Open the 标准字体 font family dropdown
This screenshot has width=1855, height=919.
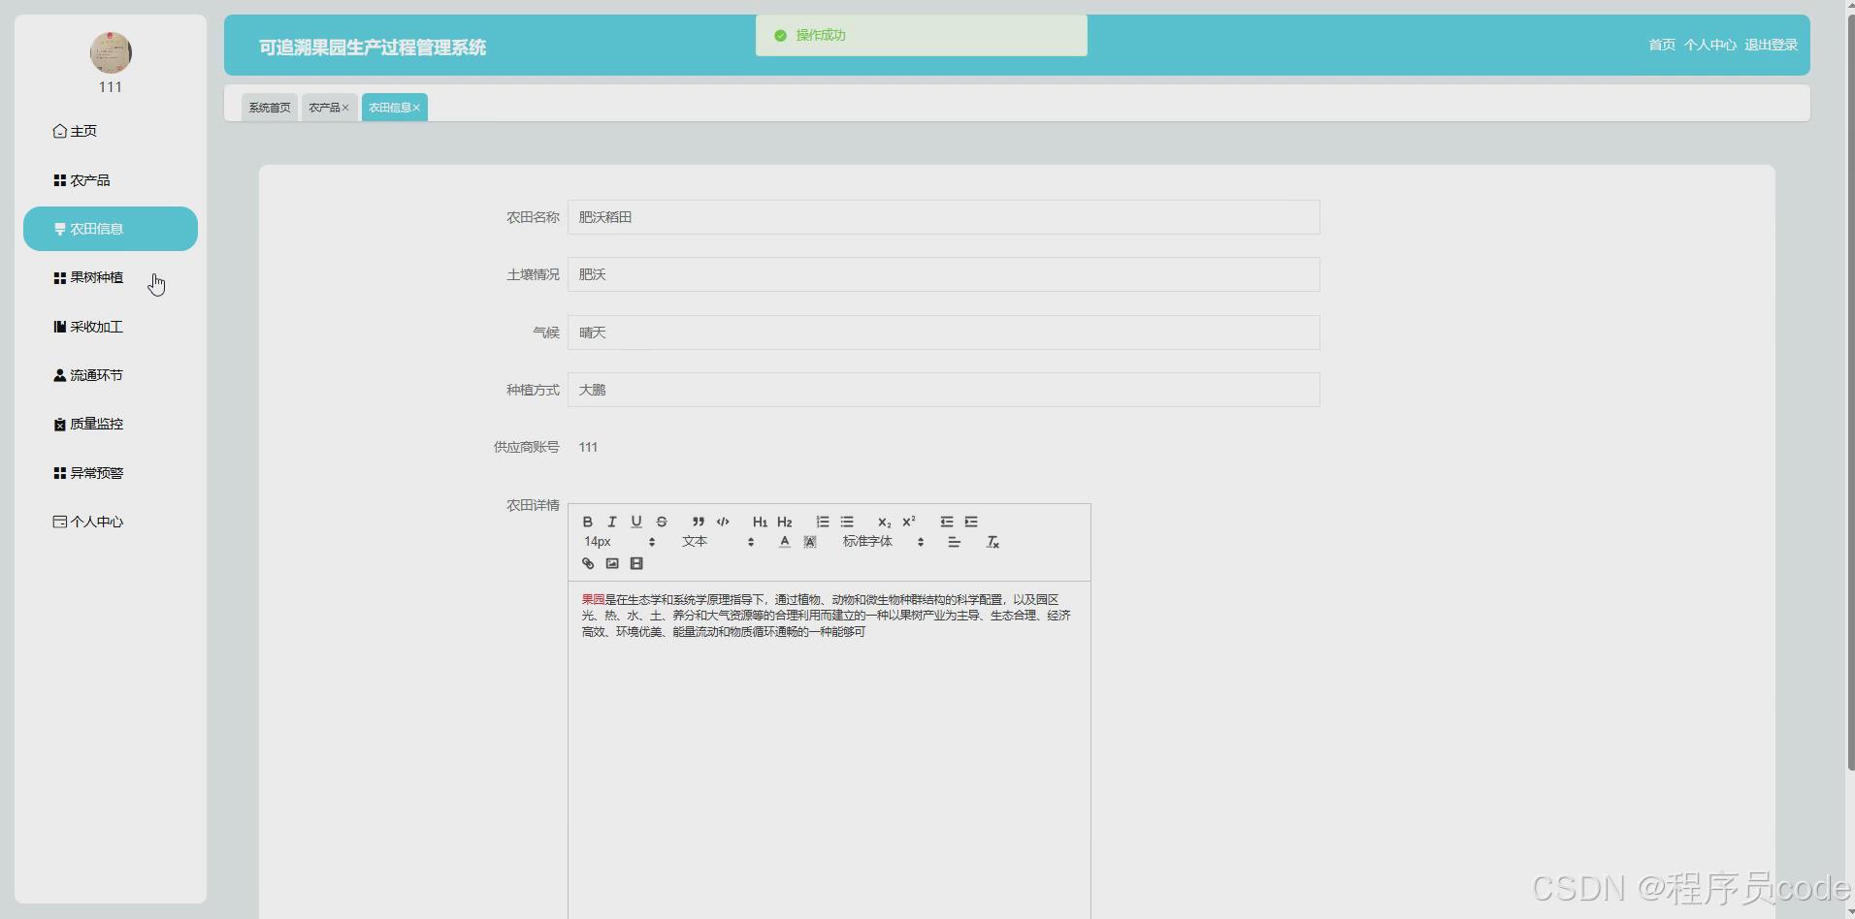[x=883, y=542]
